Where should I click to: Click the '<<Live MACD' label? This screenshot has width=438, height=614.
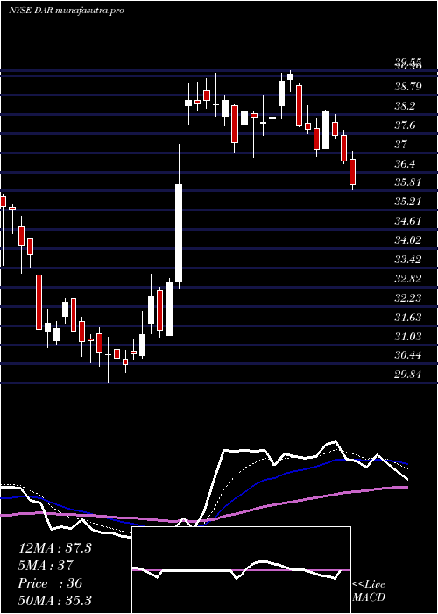(x=369, y=590)
